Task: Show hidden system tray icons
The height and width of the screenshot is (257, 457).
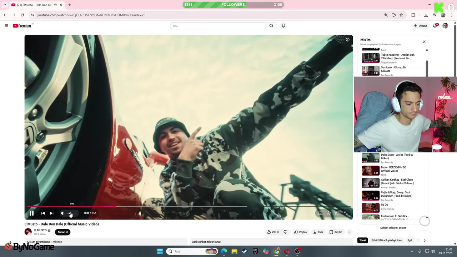Action: pyautogui.click(x=412, y=251)
